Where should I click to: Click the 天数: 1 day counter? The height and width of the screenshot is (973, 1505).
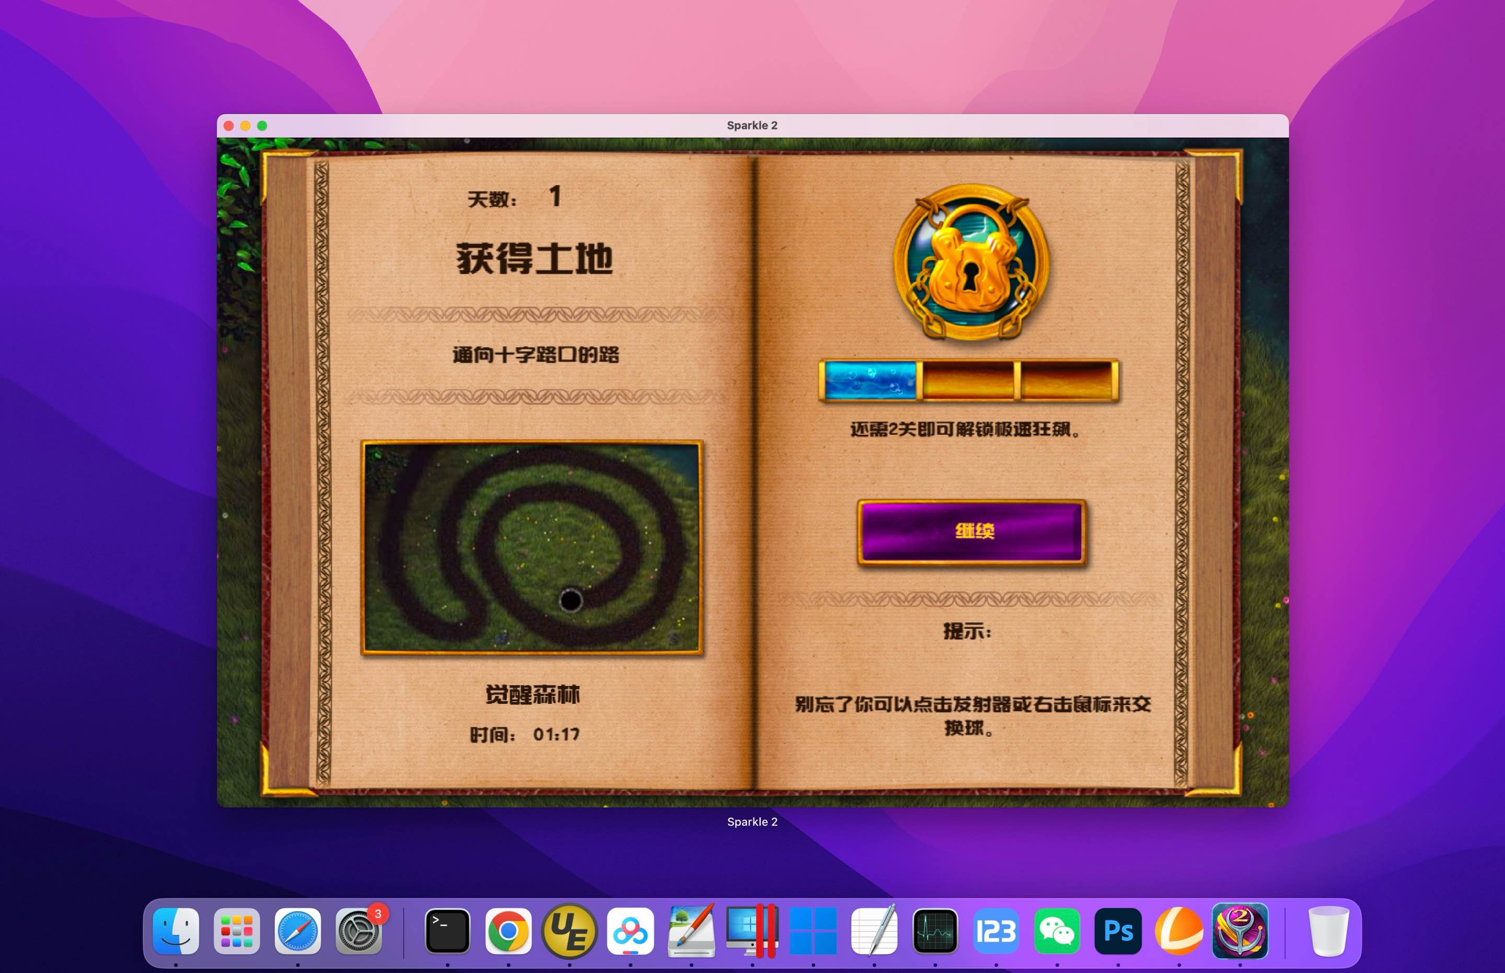[515, 197]
